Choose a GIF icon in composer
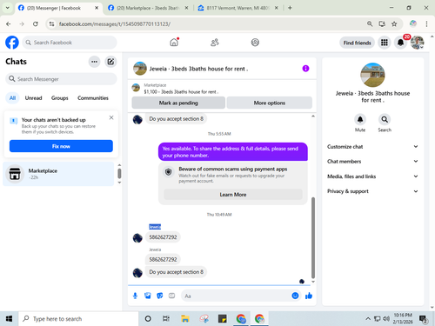This screenshot has height=326, width=435. 172,296
